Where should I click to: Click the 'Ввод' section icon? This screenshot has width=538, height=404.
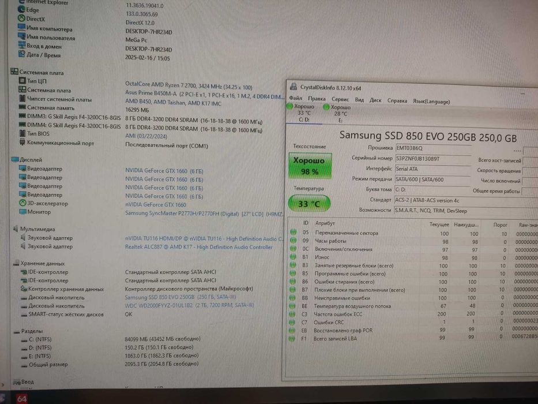pos(17,382)
